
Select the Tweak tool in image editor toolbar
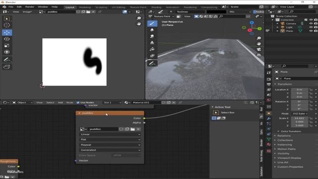point(7,19)
